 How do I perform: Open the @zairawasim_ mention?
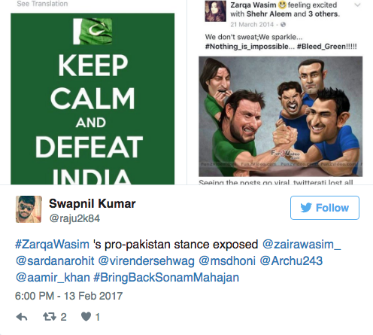[x=302, y=244]
